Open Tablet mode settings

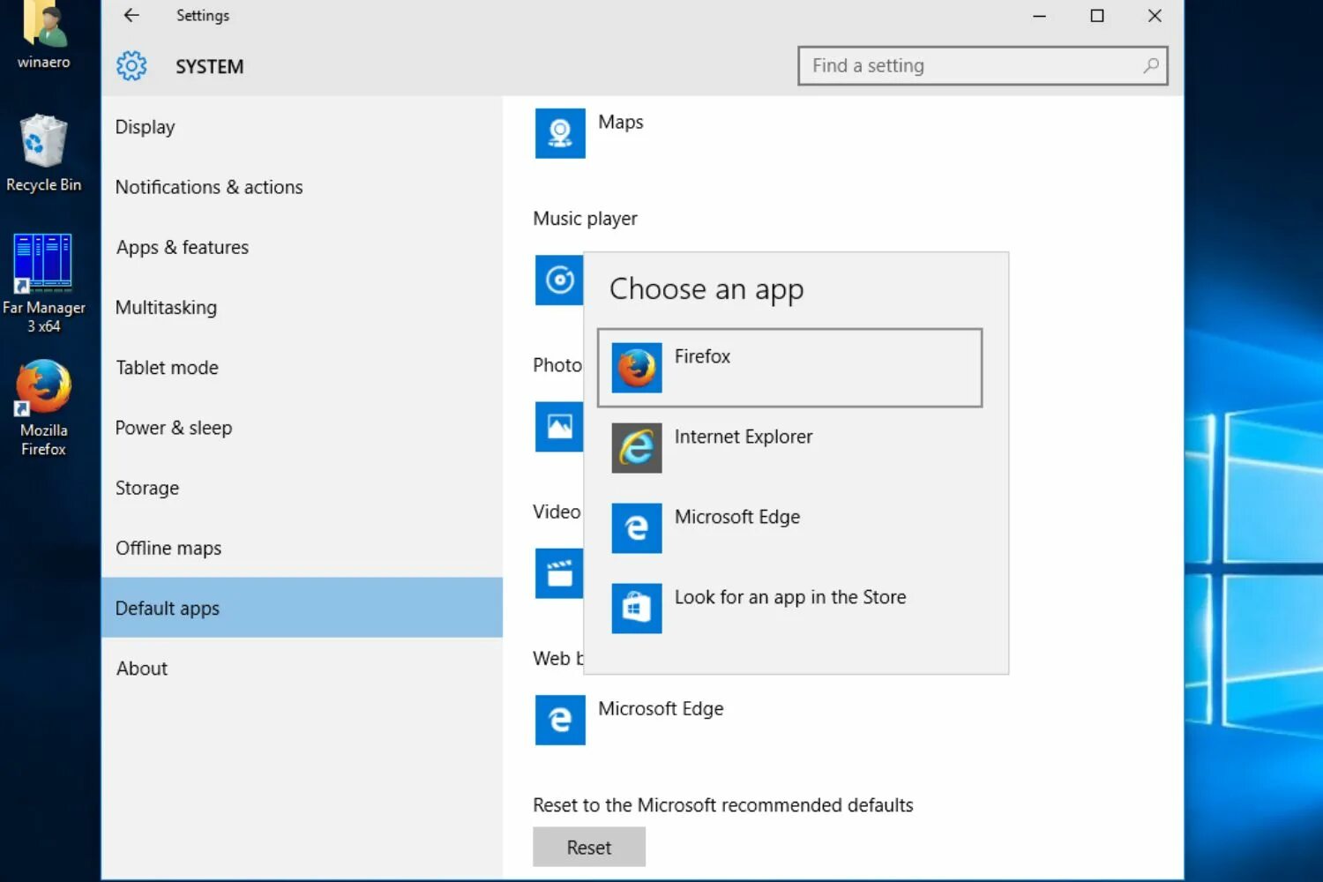(x=302, y=368)
